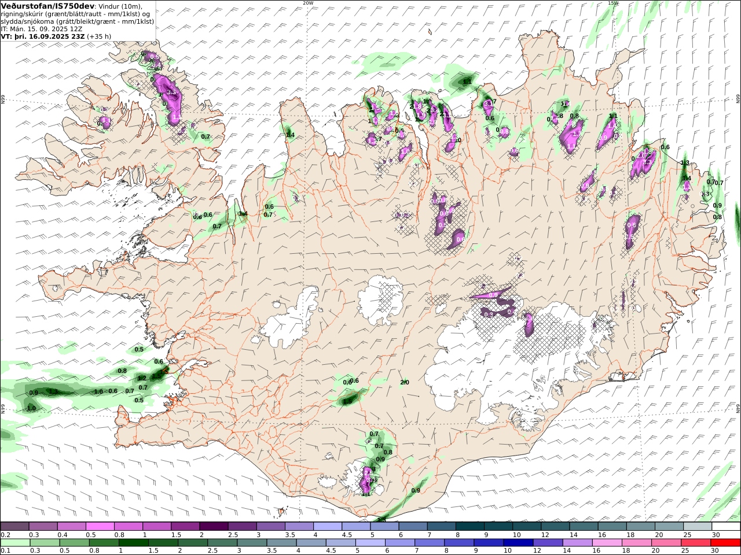The height and width of the screenshot is (555, 741).
Task: Click the 'slydda/snjókoma (grátt/bleikt/grænt' description line
Action: point(78,21)
